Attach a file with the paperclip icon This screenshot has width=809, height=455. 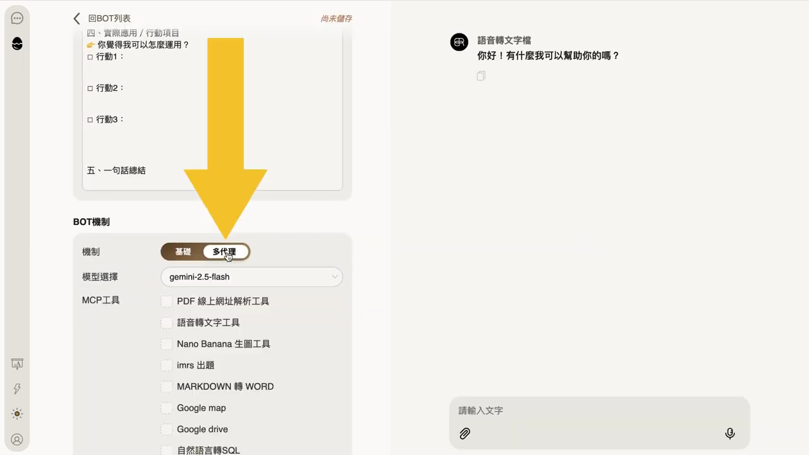coord(465,434)
